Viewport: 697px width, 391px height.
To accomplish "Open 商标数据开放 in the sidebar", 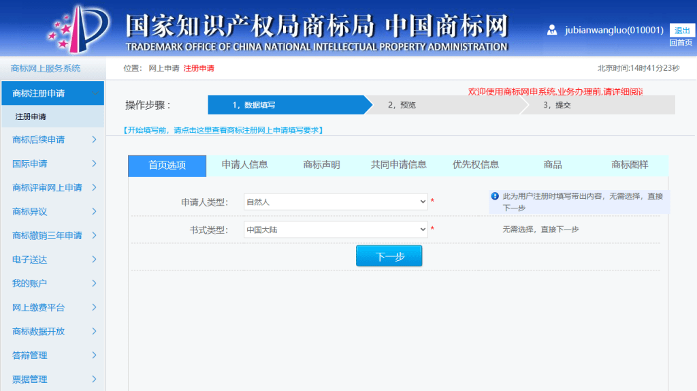I will point(39,331).
